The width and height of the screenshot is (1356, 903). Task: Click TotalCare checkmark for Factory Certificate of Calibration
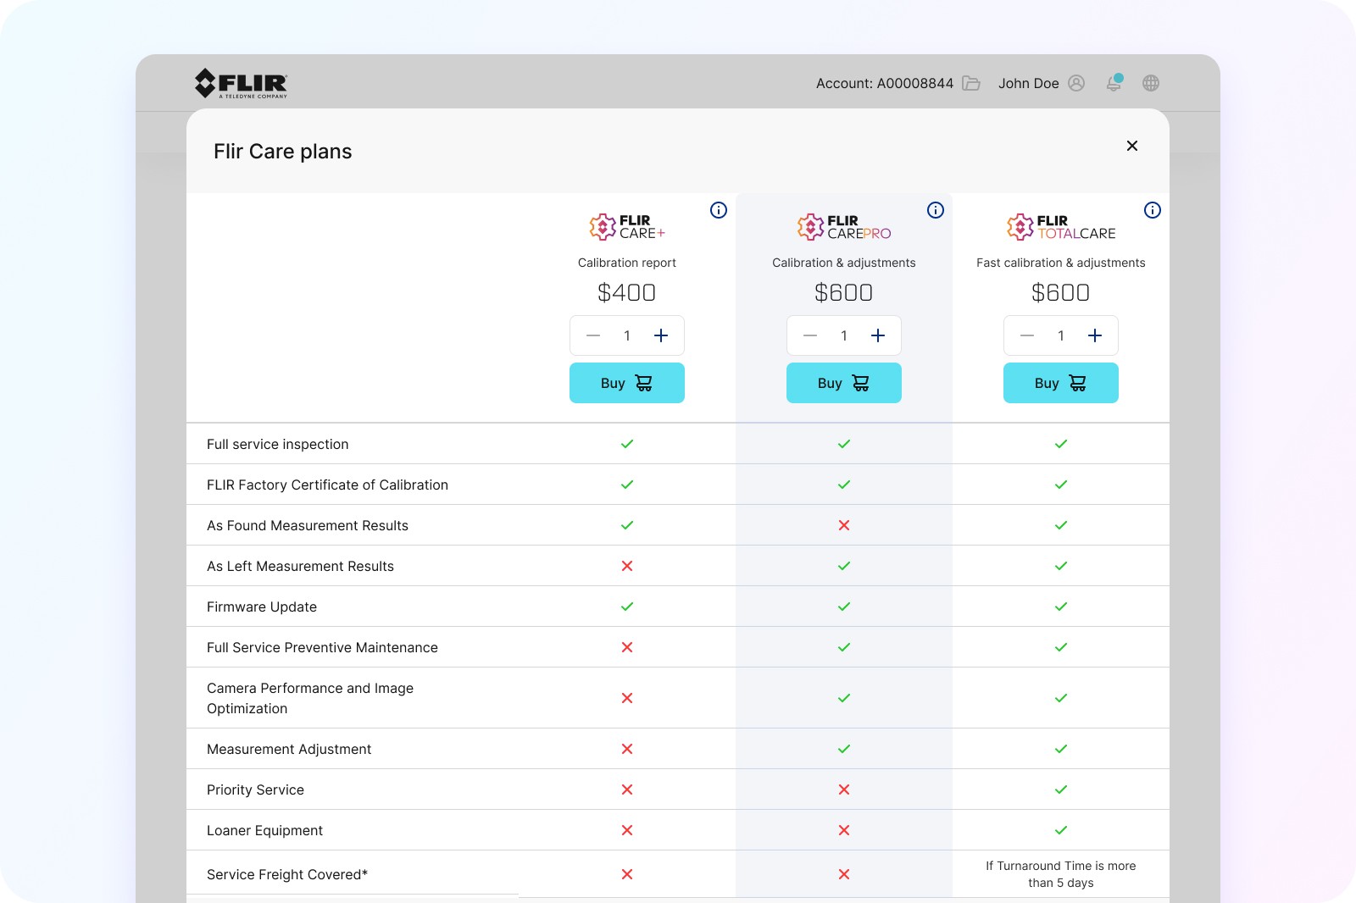point(1061,485)
